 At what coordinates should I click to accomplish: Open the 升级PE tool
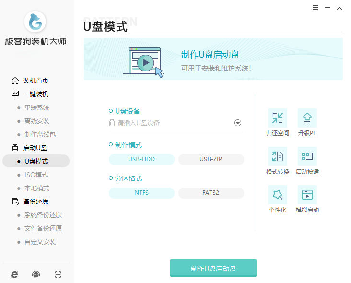[307, 118]
